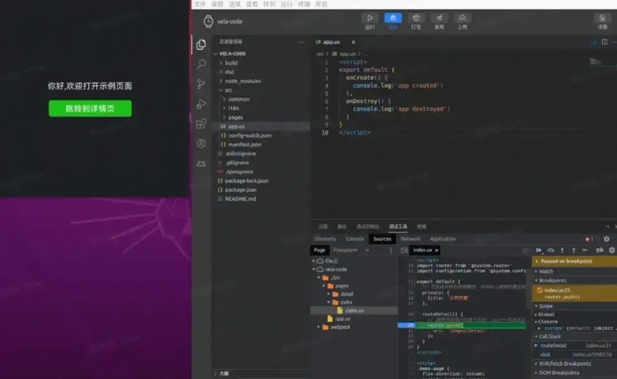Screen dimensions: 617x379
Task: Open the Explorer icon in activity bar
Action: (201, 45)
